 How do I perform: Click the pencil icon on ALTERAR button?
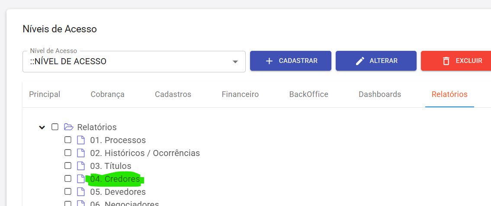[360, 61]
